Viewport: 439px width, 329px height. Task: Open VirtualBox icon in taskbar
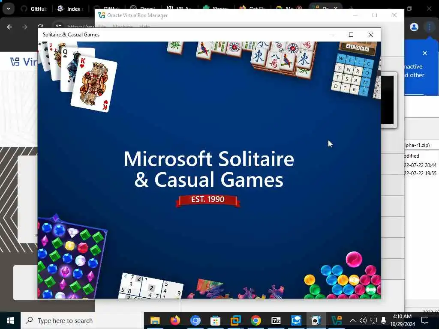(336, 320)
